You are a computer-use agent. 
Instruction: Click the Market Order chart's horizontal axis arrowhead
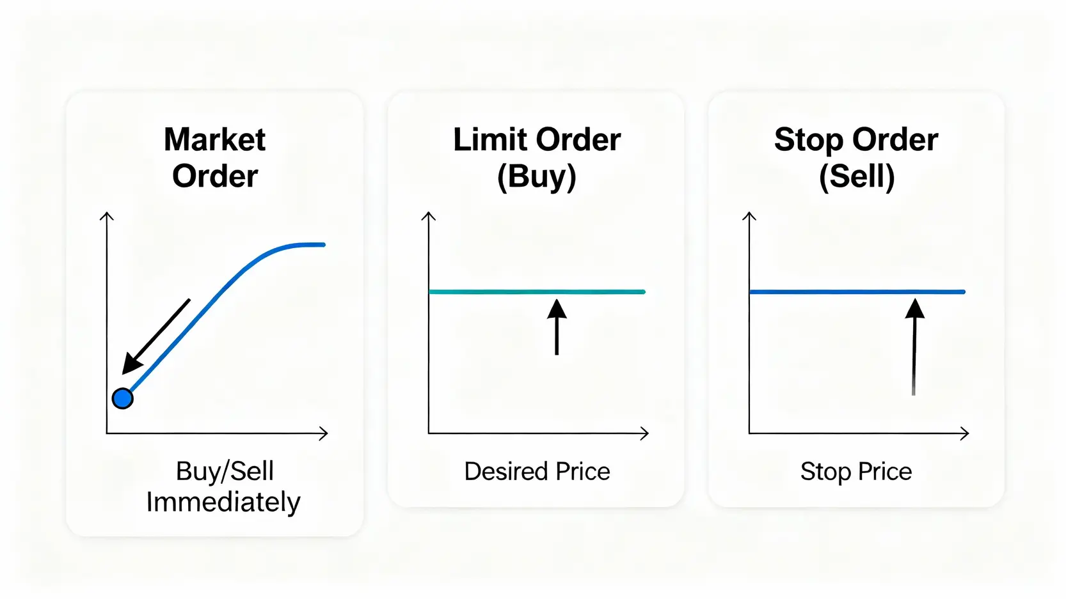point(323,433)
